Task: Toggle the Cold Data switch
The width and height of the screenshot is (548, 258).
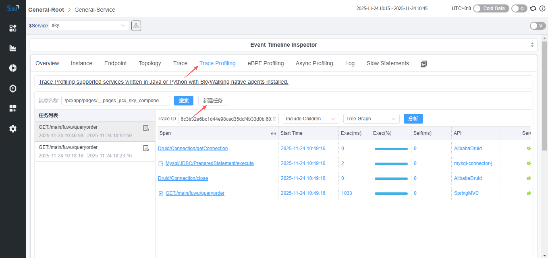Action: coord(491,8)
